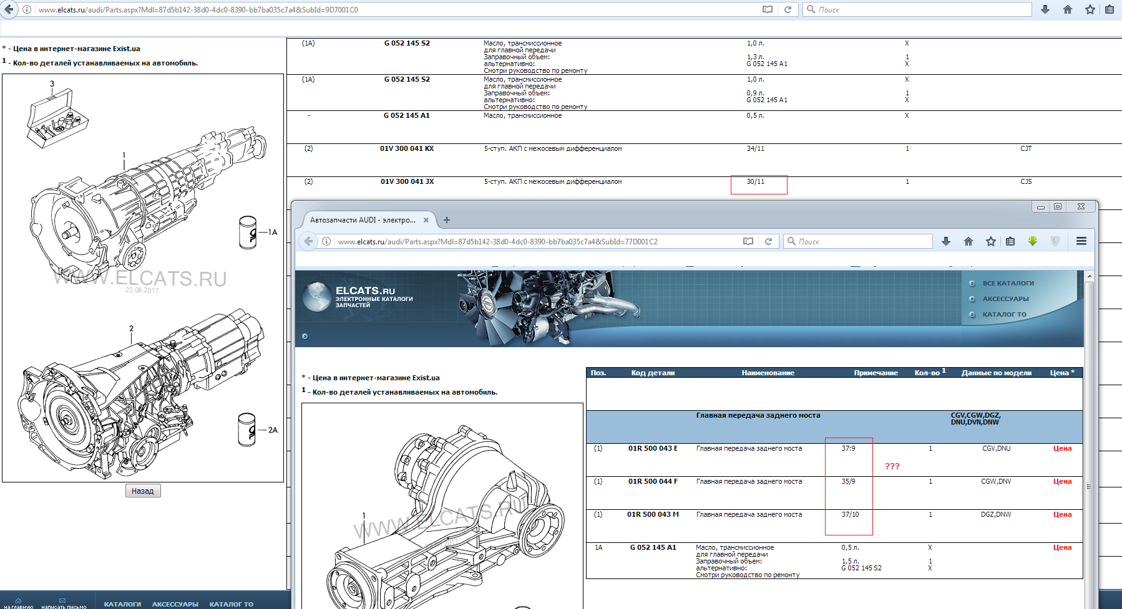Click the green download arrow extension icon
The height and width of the screenshot is (609, 1122).
point(1033,241)
